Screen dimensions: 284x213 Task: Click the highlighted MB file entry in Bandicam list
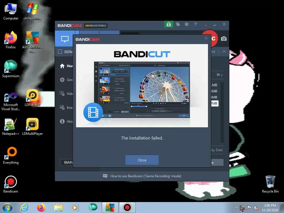215,103
